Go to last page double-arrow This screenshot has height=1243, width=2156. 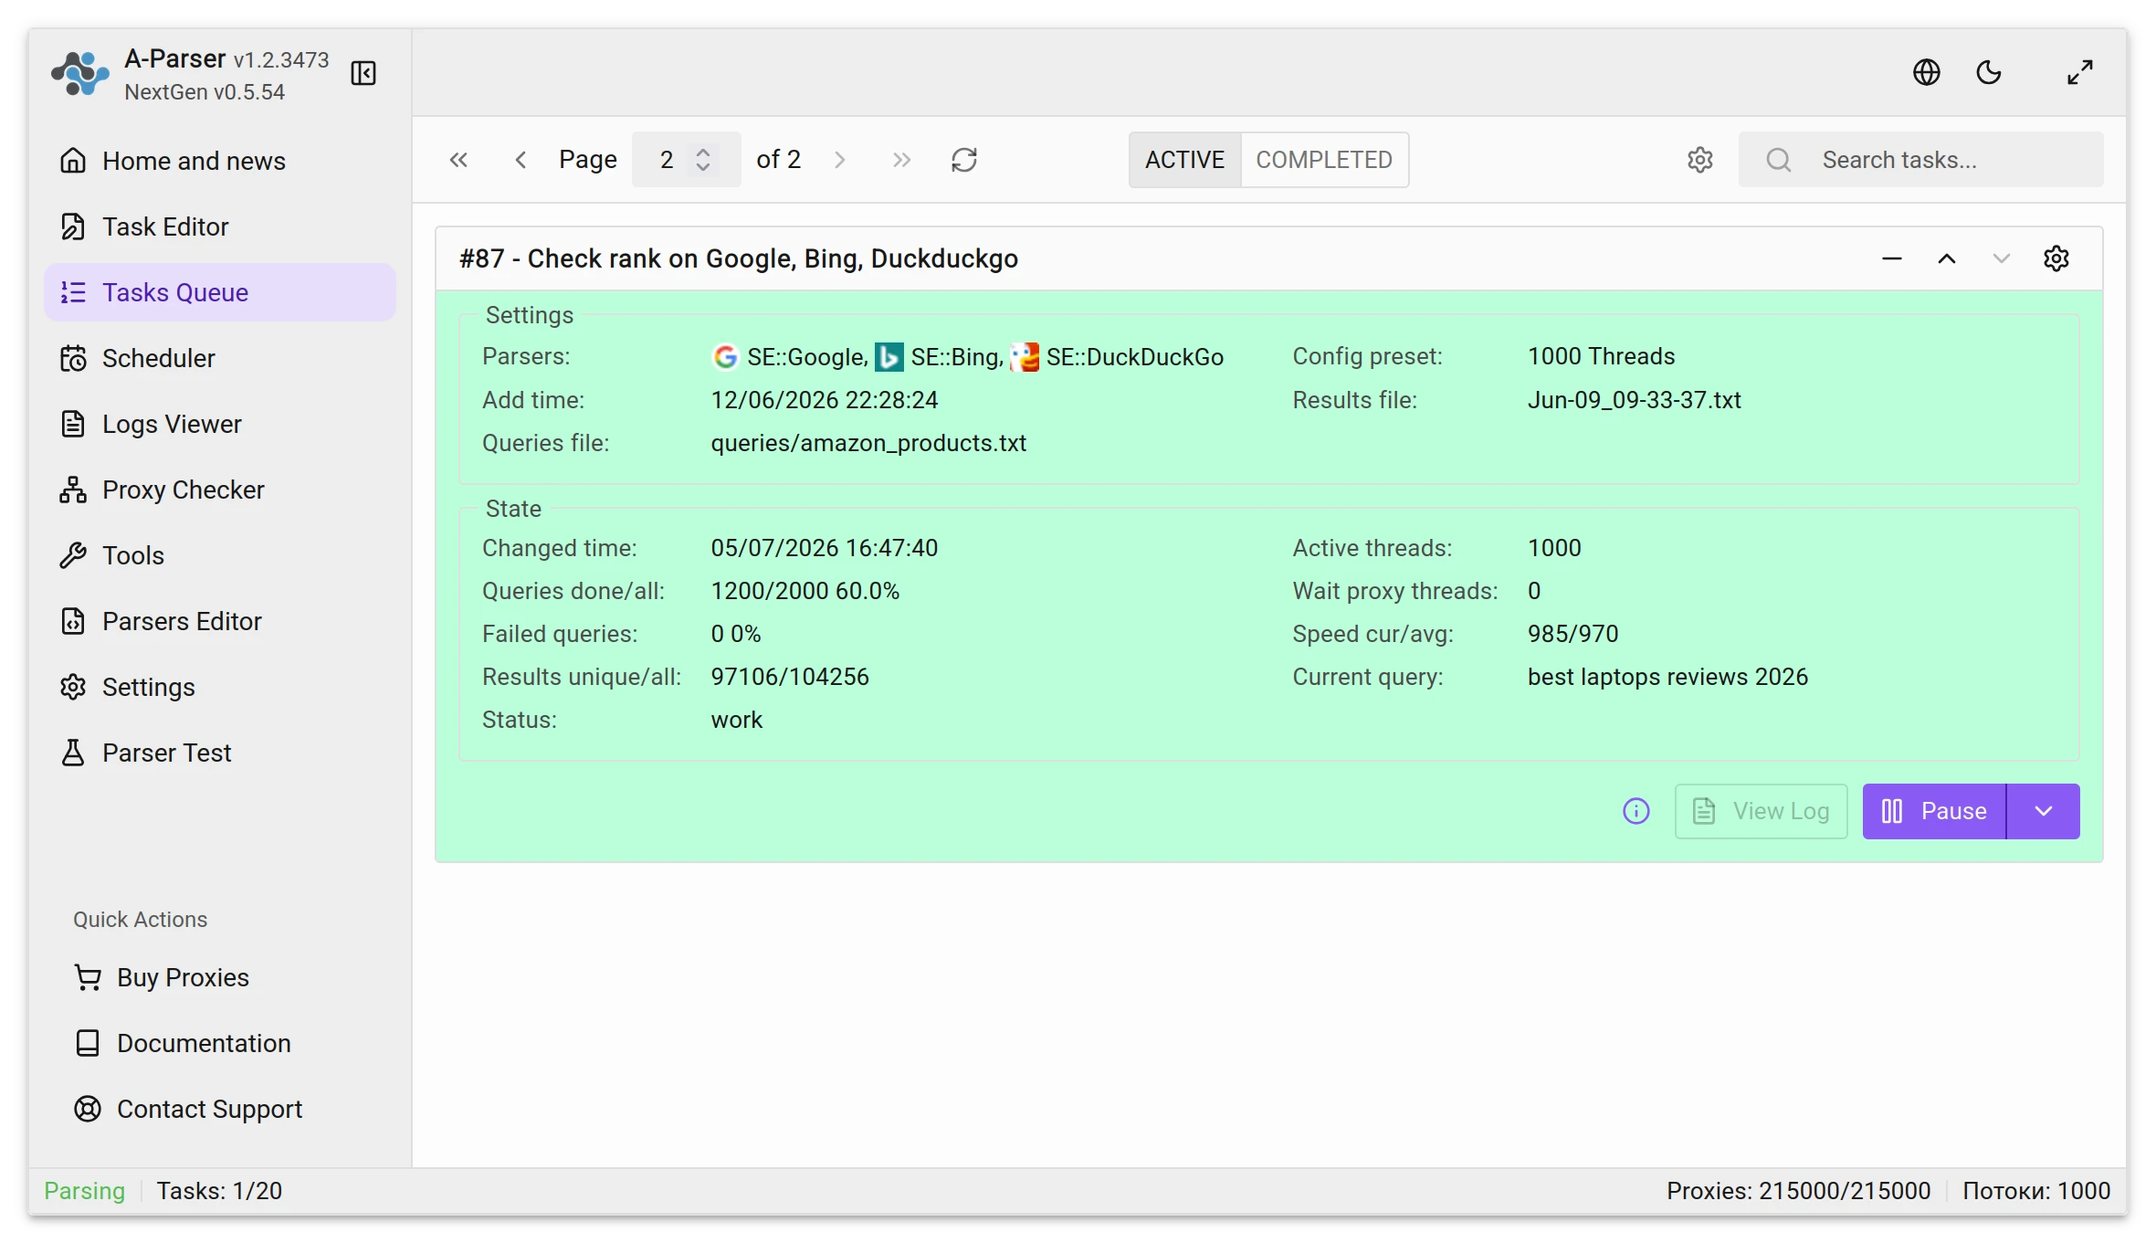click(x=901, y=160)
